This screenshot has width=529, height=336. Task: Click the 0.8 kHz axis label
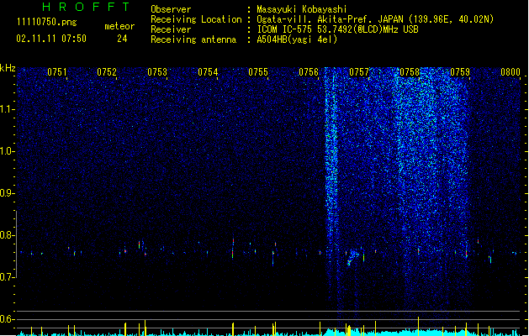coord(8,235)
